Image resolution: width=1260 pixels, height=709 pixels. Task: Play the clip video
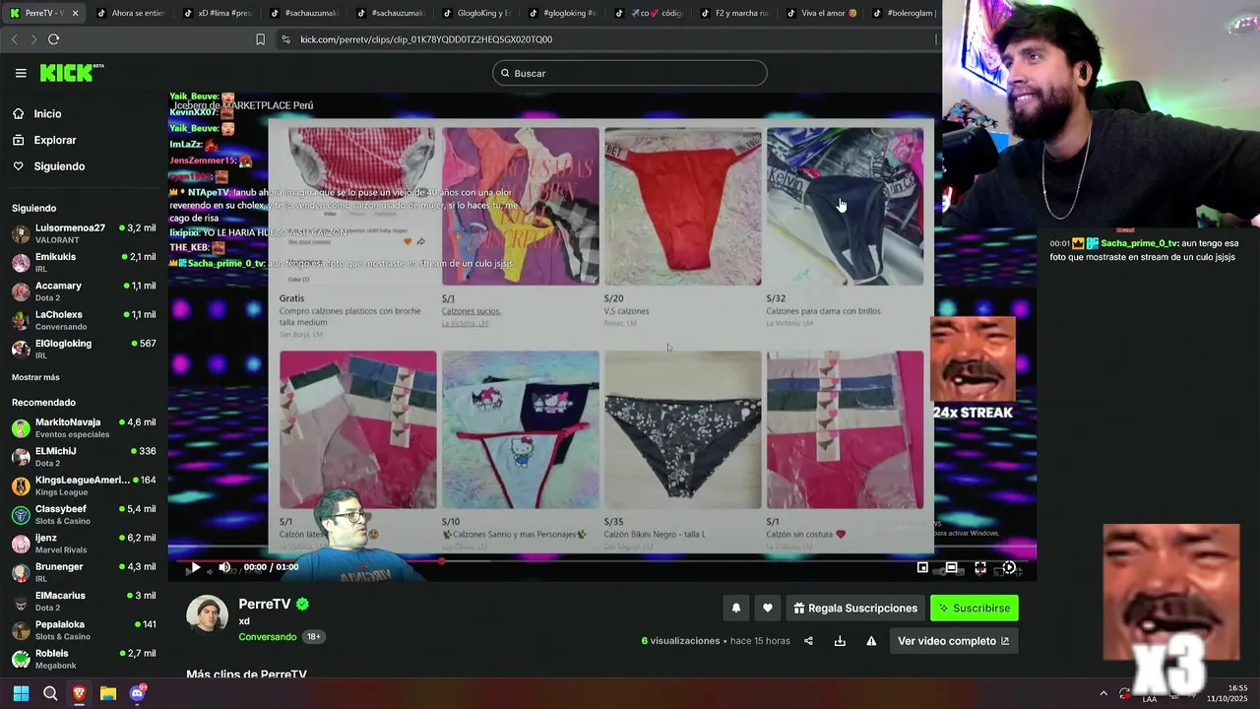[x=195, y=567]
